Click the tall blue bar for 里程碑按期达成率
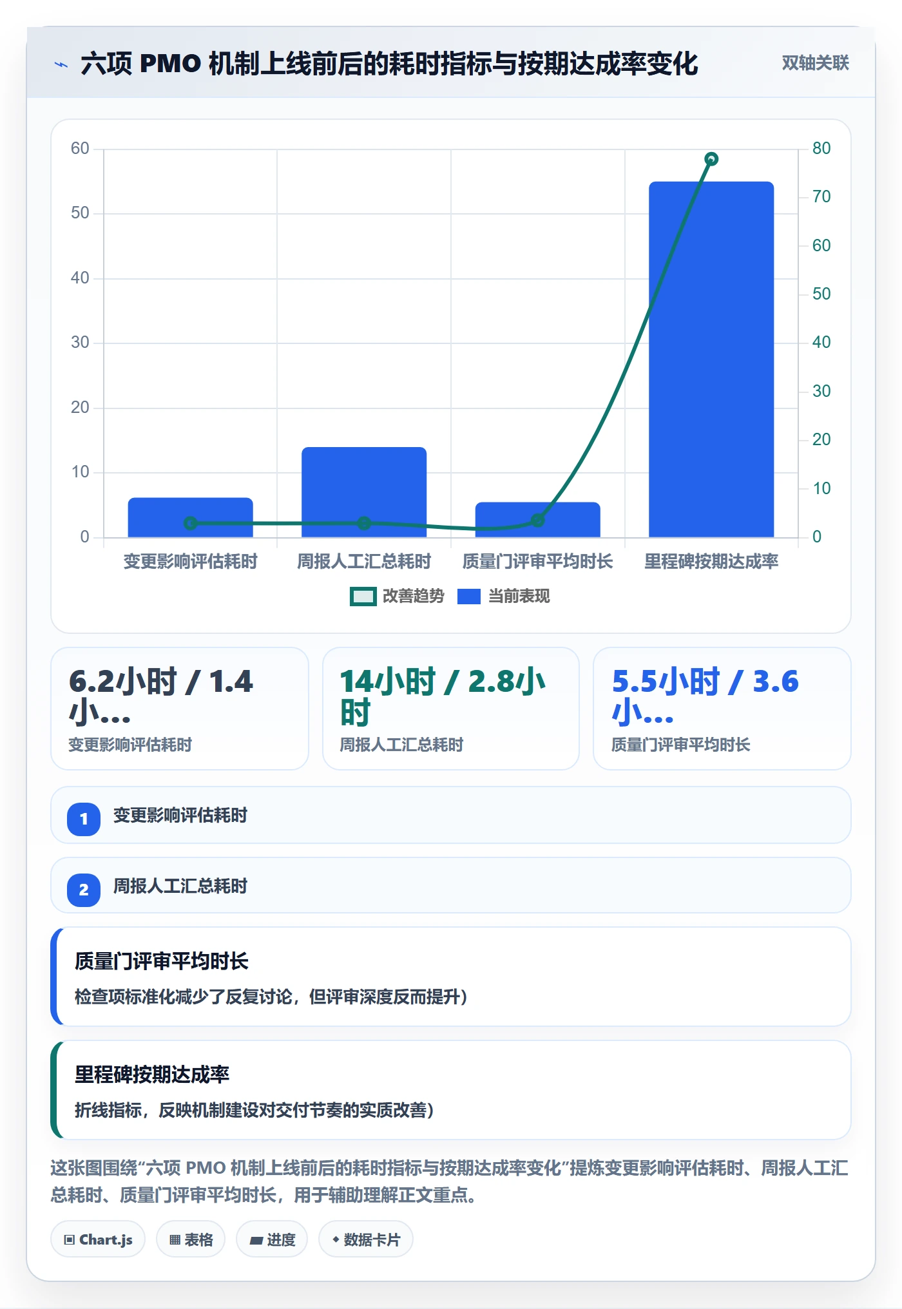The width and height of the screenshot is (902, 1309). pyautogui.click(x=711, y=359)
